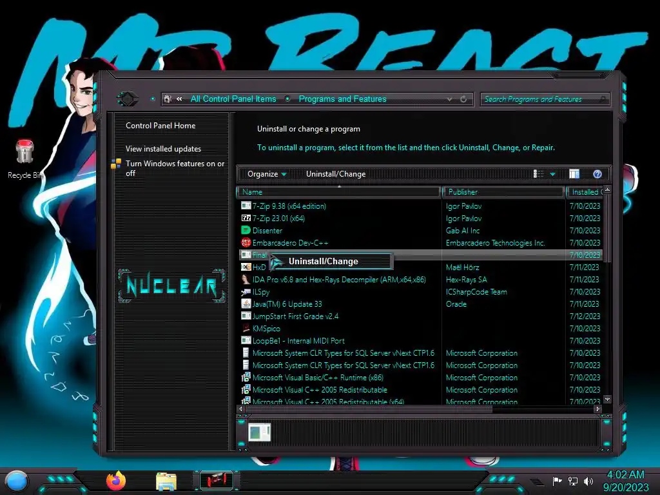Click the 7-Zip 23.01 (x64) icon
660x495 pixels.
[x=246, y=218]
